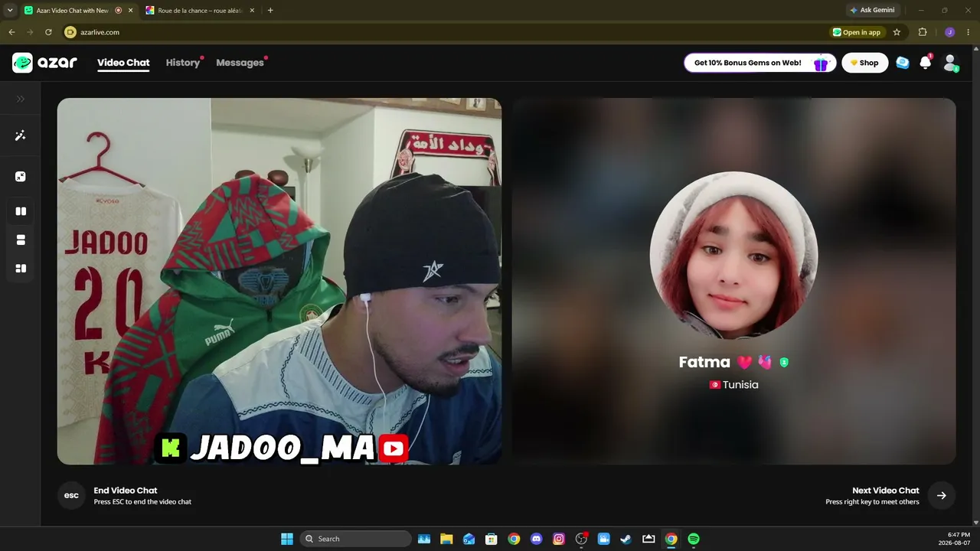Open Steam from the taskbar
The width and height of the screenshot is (980, 551).
(x=626, y=539)
